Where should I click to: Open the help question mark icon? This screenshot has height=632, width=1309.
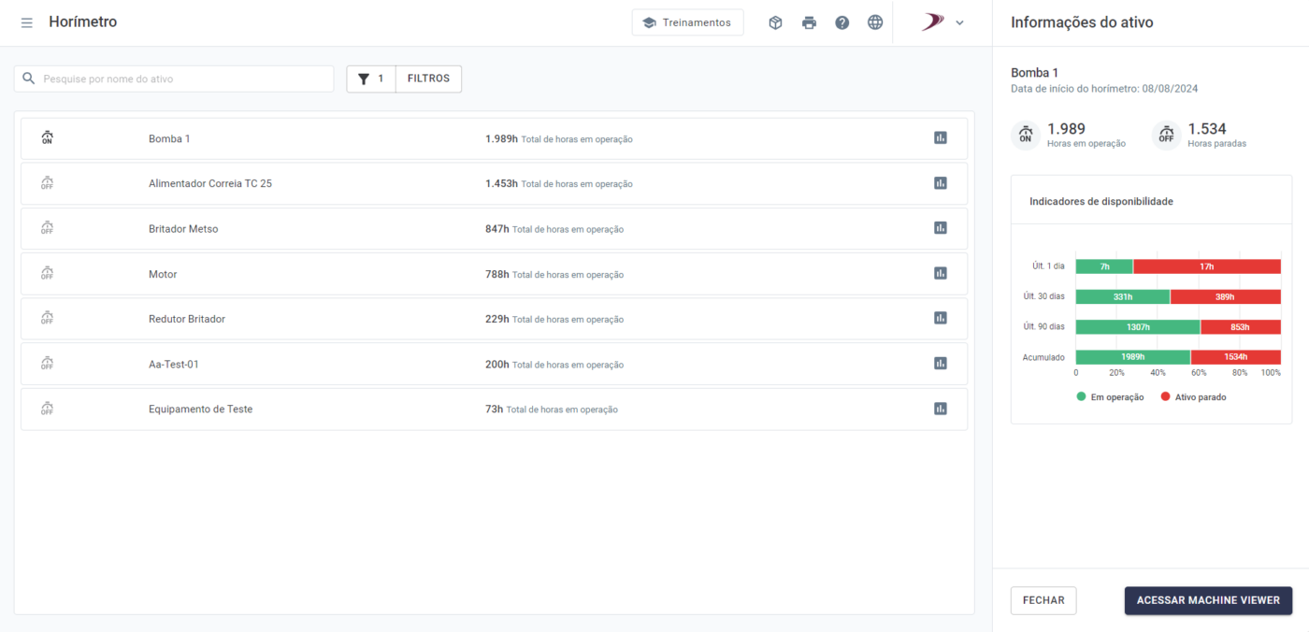point(841,22)
